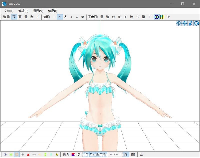Open the 动 sub-window button
The width and height of the screenshot is (200, 158).
pos(120,17)
